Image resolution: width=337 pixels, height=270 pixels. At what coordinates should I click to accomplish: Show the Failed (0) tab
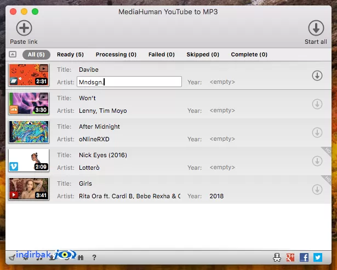click(x=162, y=55)
